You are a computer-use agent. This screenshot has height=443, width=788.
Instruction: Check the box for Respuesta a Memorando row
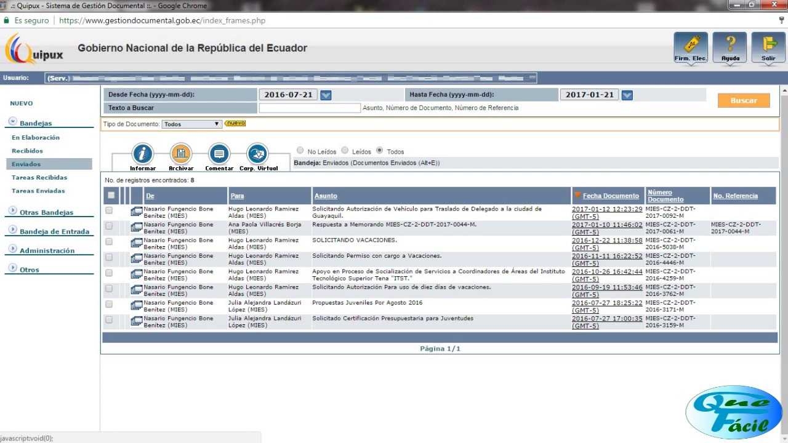pos(109,226)
